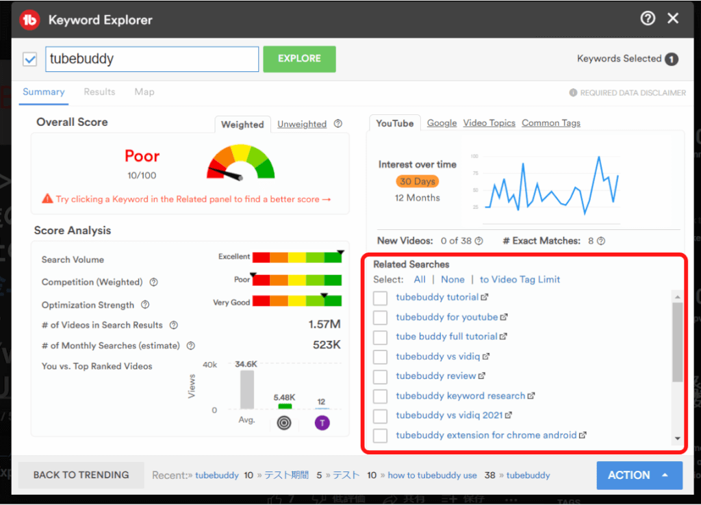This screenshot has width=701, height=505.
Task: Click the Related Searches scrollbar thumb
Action: [677, 342]
